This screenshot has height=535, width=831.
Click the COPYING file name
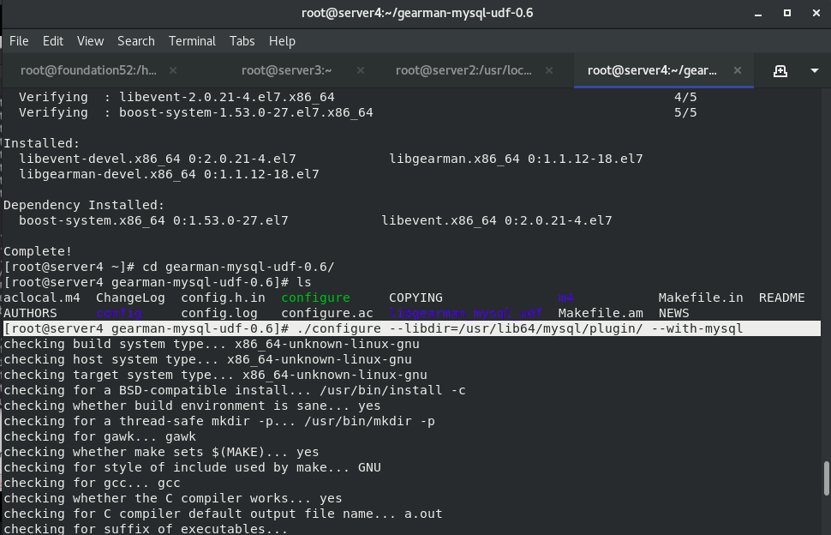click(415, 298)
